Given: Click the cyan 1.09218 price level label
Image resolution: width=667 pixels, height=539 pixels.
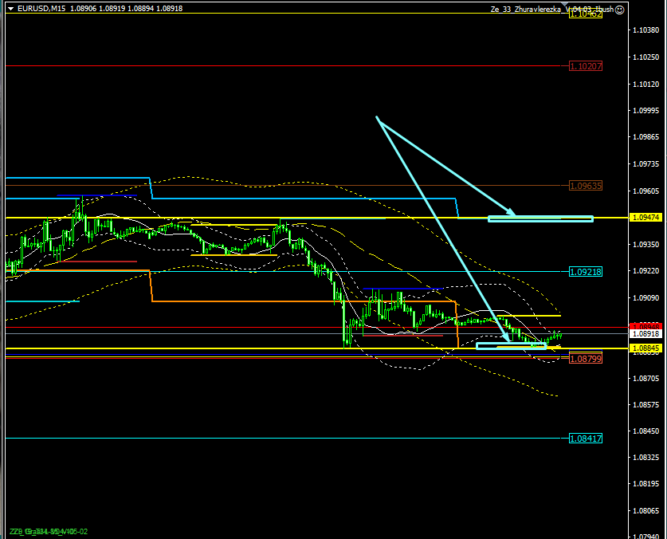Looking at the screenshot, I should pos(585,272).
